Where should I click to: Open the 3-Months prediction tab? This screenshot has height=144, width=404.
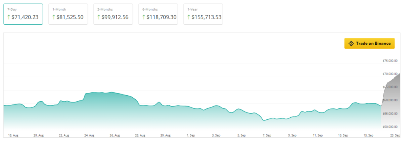(x=113, y=14)
